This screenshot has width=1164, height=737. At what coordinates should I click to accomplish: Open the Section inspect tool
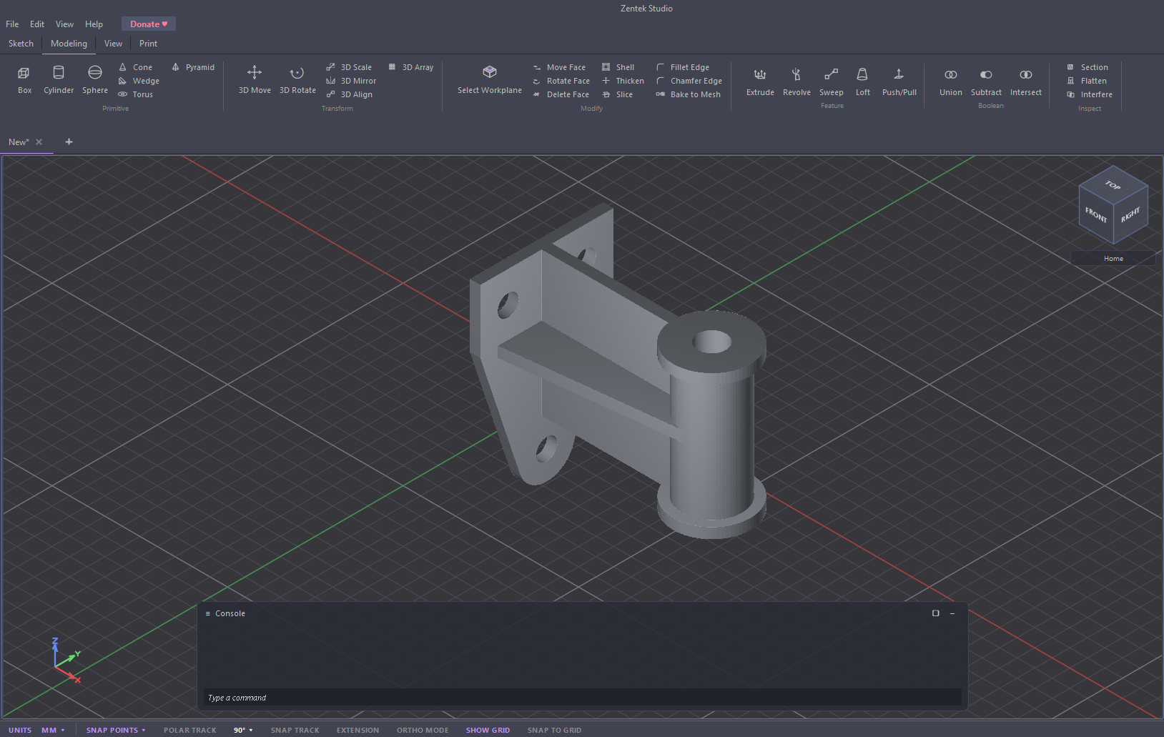[1087, 67]
